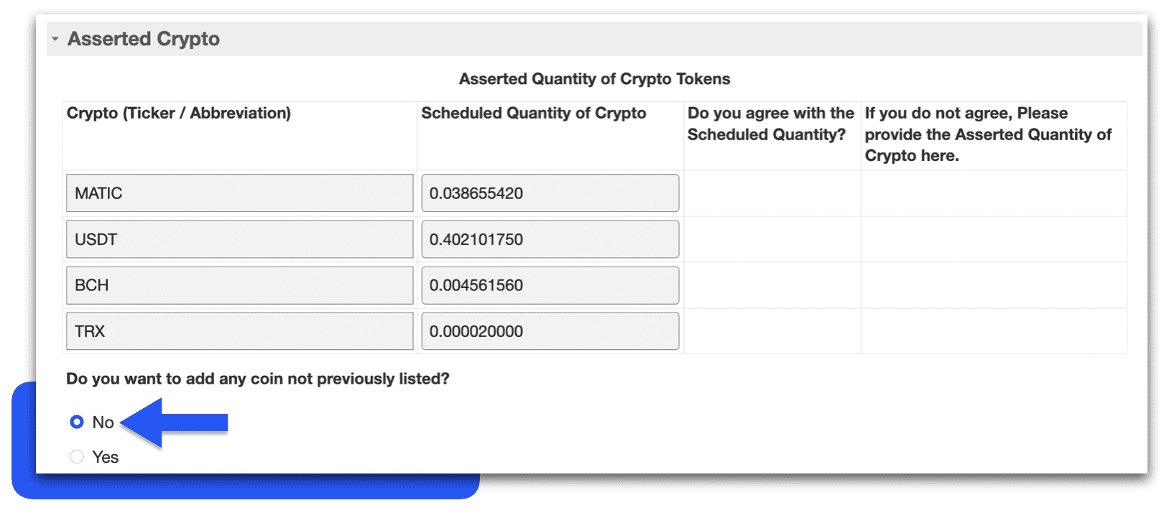Click the BCH ticker field
Viewport: 1164px width, 513px height.
[239, 285]
